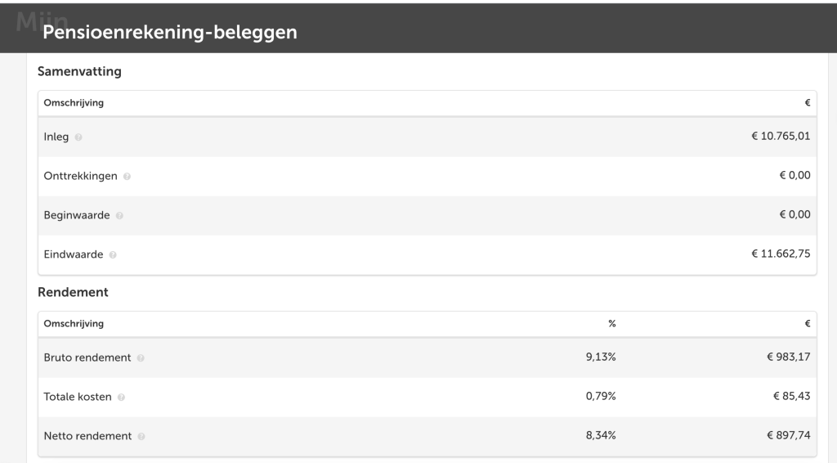Click Totale kosten amount € 85,43

pos(791,396)
